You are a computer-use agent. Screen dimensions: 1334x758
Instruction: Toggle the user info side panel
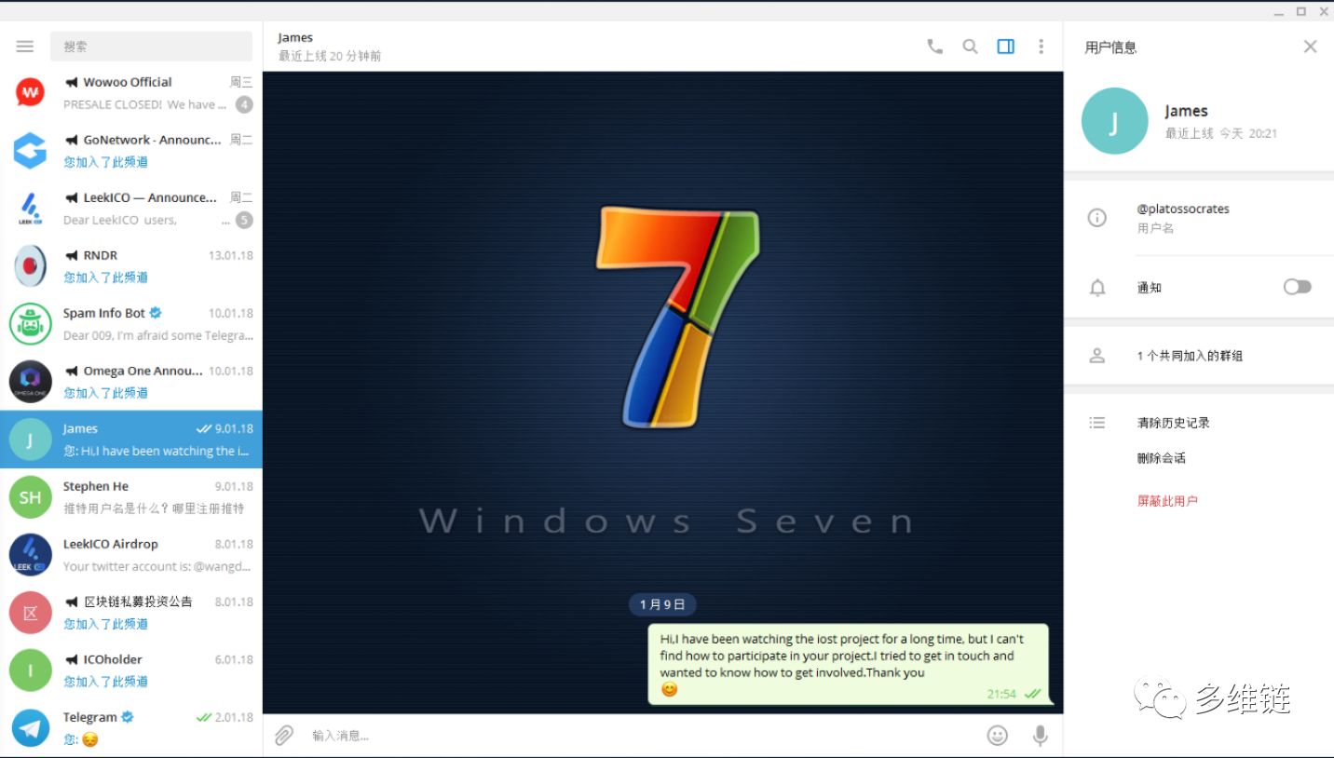[1005, 47]
